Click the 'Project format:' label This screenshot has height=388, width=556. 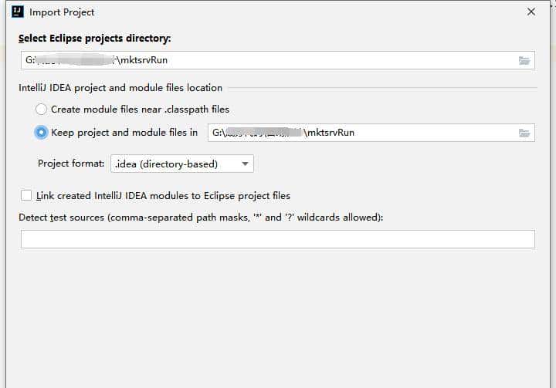[x=71, y=164]
